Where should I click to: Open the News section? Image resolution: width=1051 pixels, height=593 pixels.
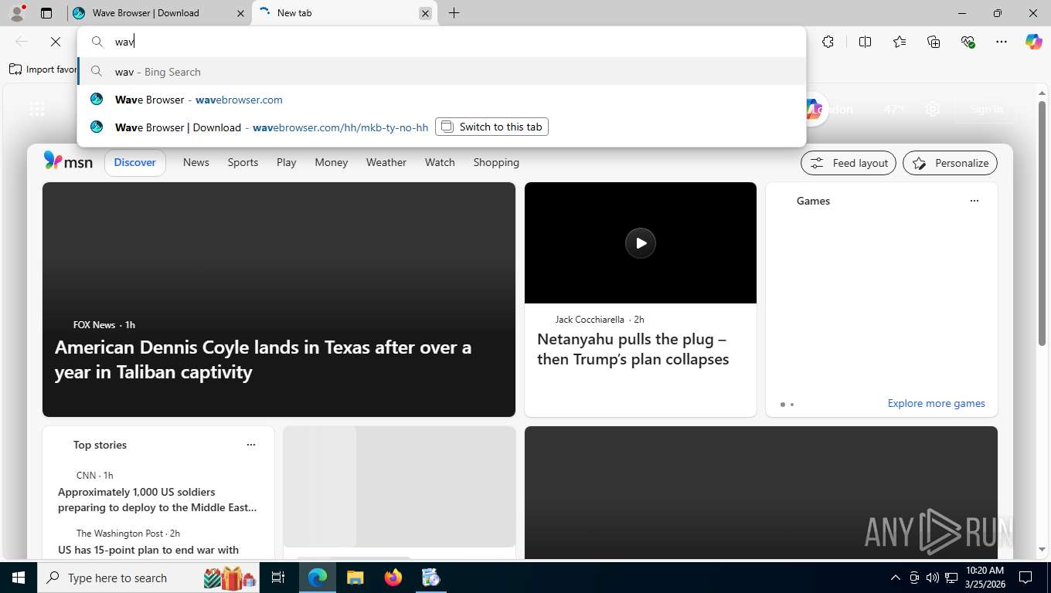tap(196, 162)
